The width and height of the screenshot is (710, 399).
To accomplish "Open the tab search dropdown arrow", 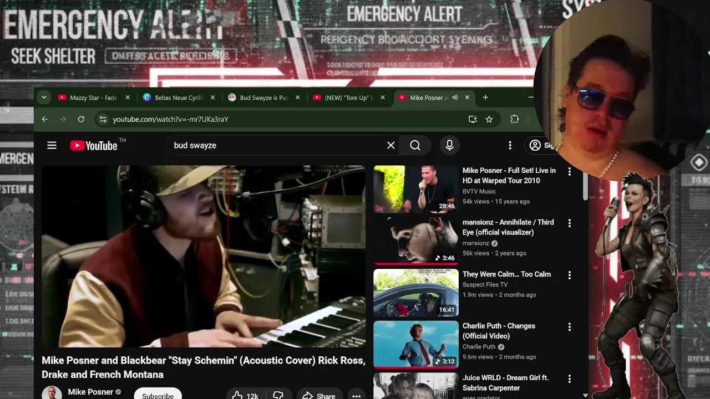I will click(x=44, y=98).
